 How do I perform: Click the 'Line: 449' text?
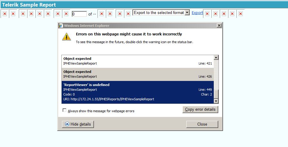click(x=205, y=90)
